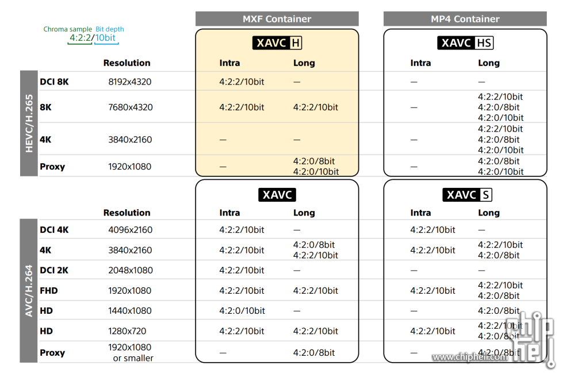The height and width of the screenshot is (377, 563).
Task: Click the Resolution heading in the AVC section
Action: 127,213
